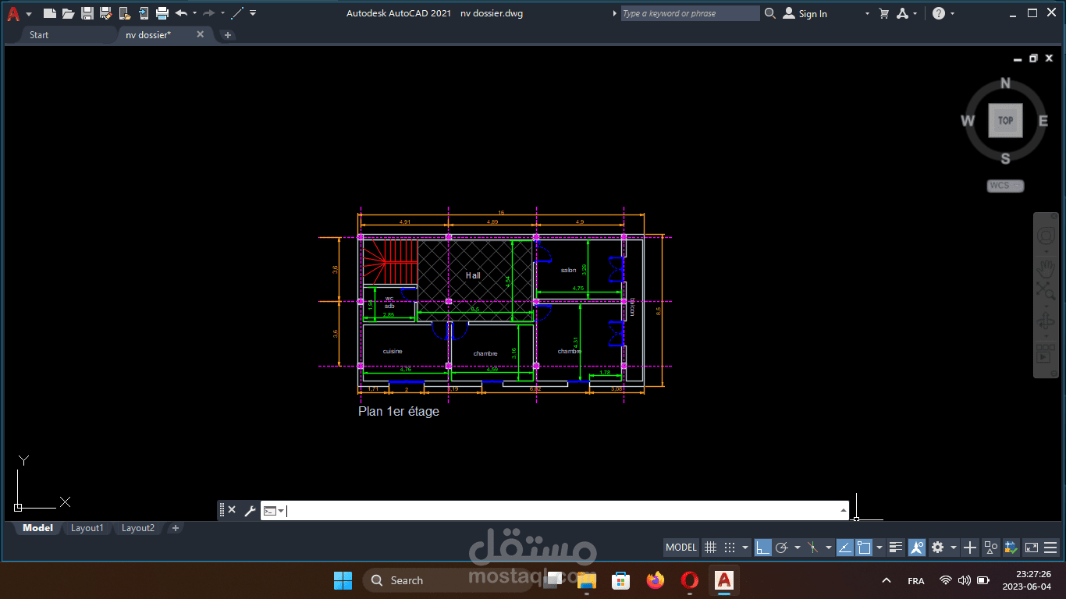Expand the Sign In dropdown arrow
1066x599 pixels.
point(867,13)
